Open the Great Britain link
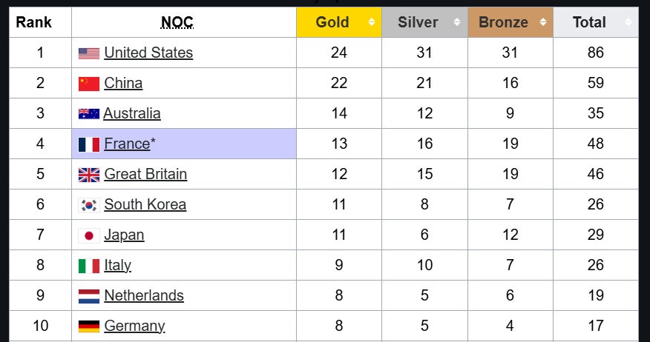 click(x=145, y=174)
